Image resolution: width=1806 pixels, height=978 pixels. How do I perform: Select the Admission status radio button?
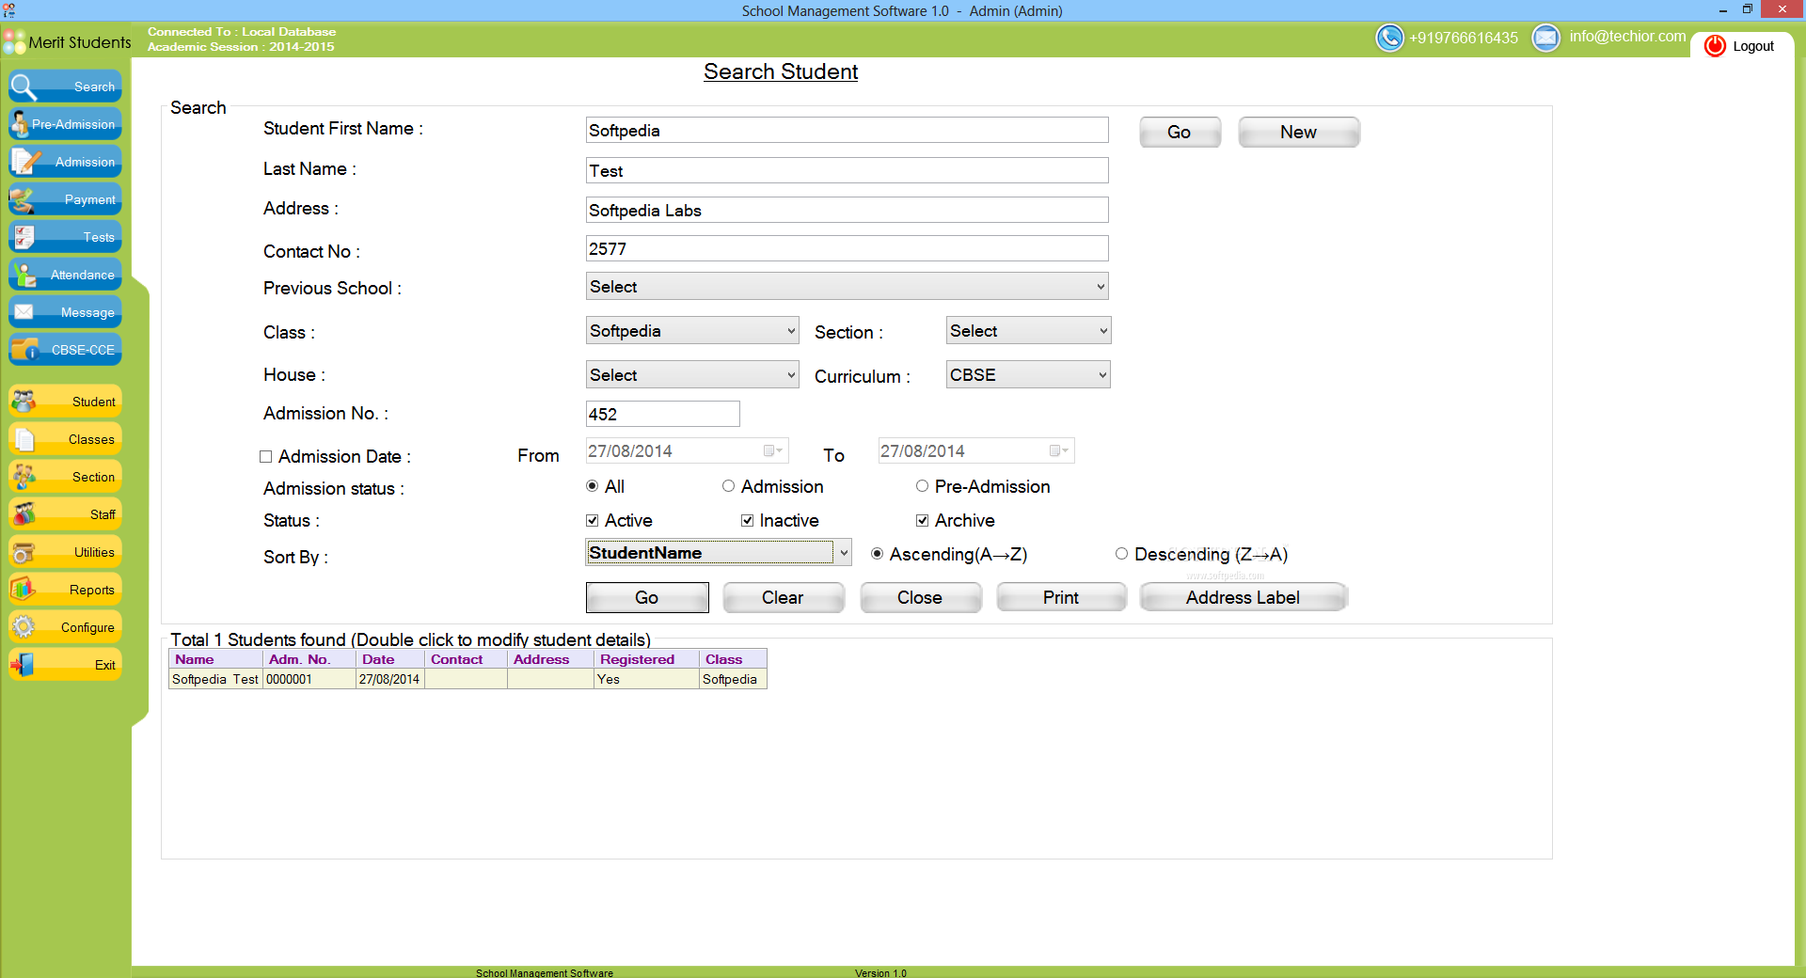(x=728, y=486)
